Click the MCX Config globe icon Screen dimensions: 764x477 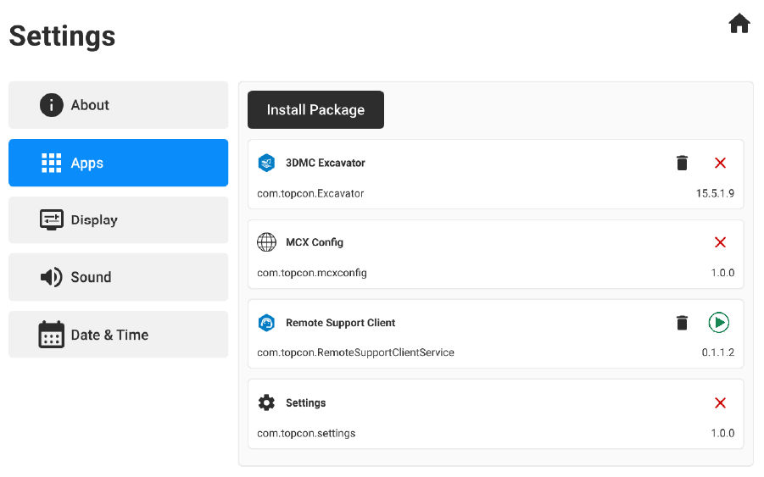266,242
